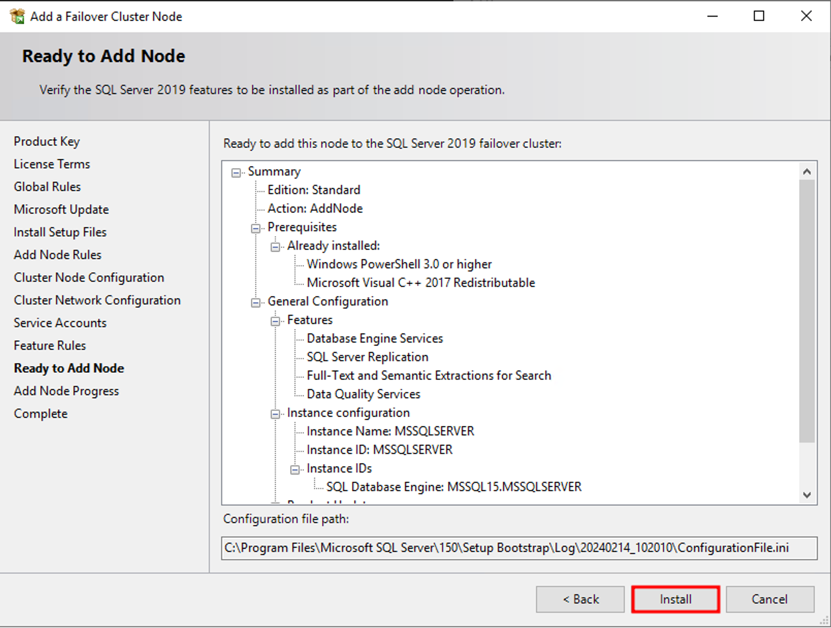The width and height of the screenshot is (831, 628).
Task: Click the scroll up arrow in summary tree
Action: pyautogui.click(x=807, y=172)
